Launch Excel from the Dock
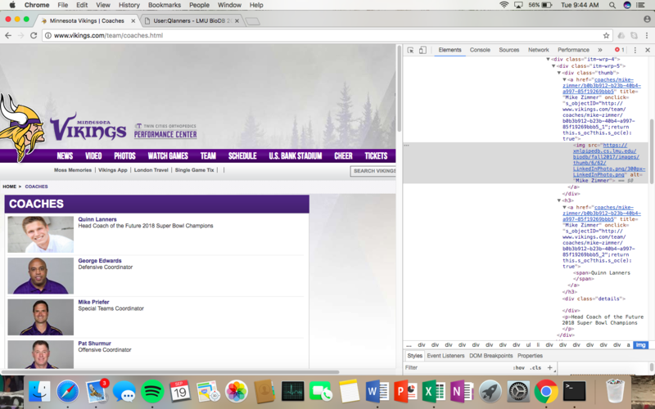 click(x=434, y=392)
